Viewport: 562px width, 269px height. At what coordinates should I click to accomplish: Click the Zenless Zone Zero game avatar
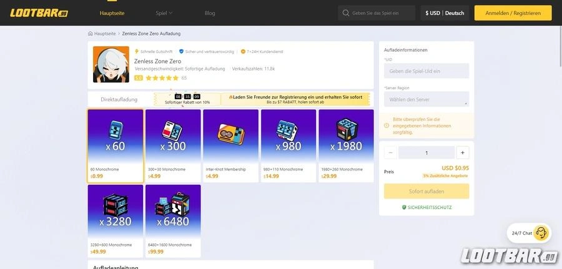click(111, 64)
